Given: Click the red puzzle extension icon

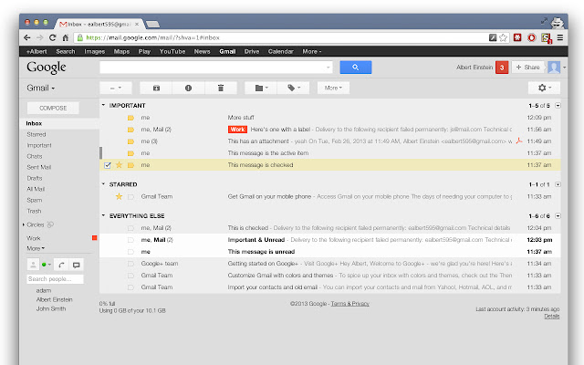Looking at the screenshot, I should point(517,37).
